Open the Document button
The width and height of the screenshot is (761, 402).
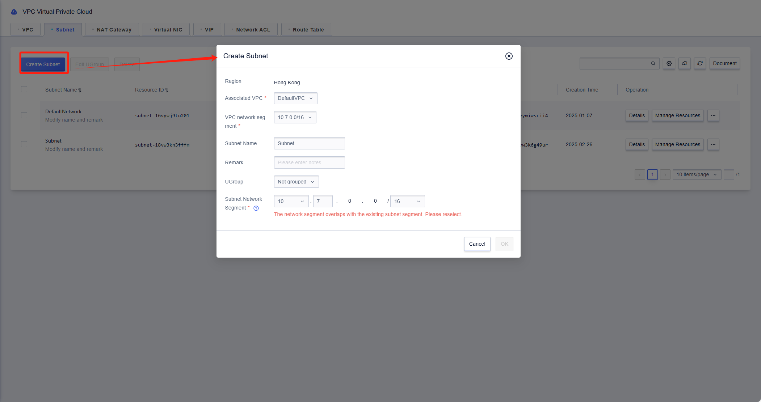pyautogui.click(x=724, y=64)
